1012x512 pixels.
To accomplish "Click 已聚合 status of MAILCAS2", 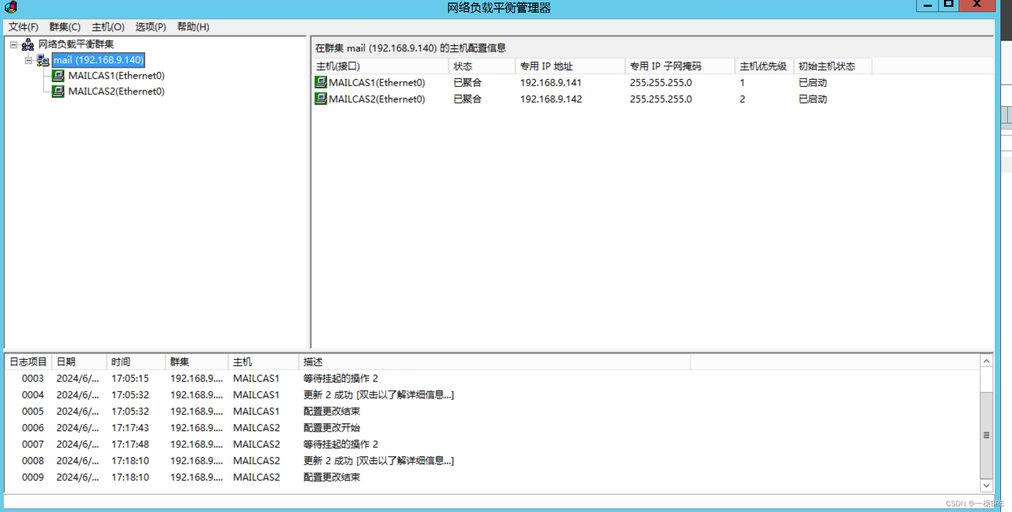I will pyautogui.click(x=467, y=99).
